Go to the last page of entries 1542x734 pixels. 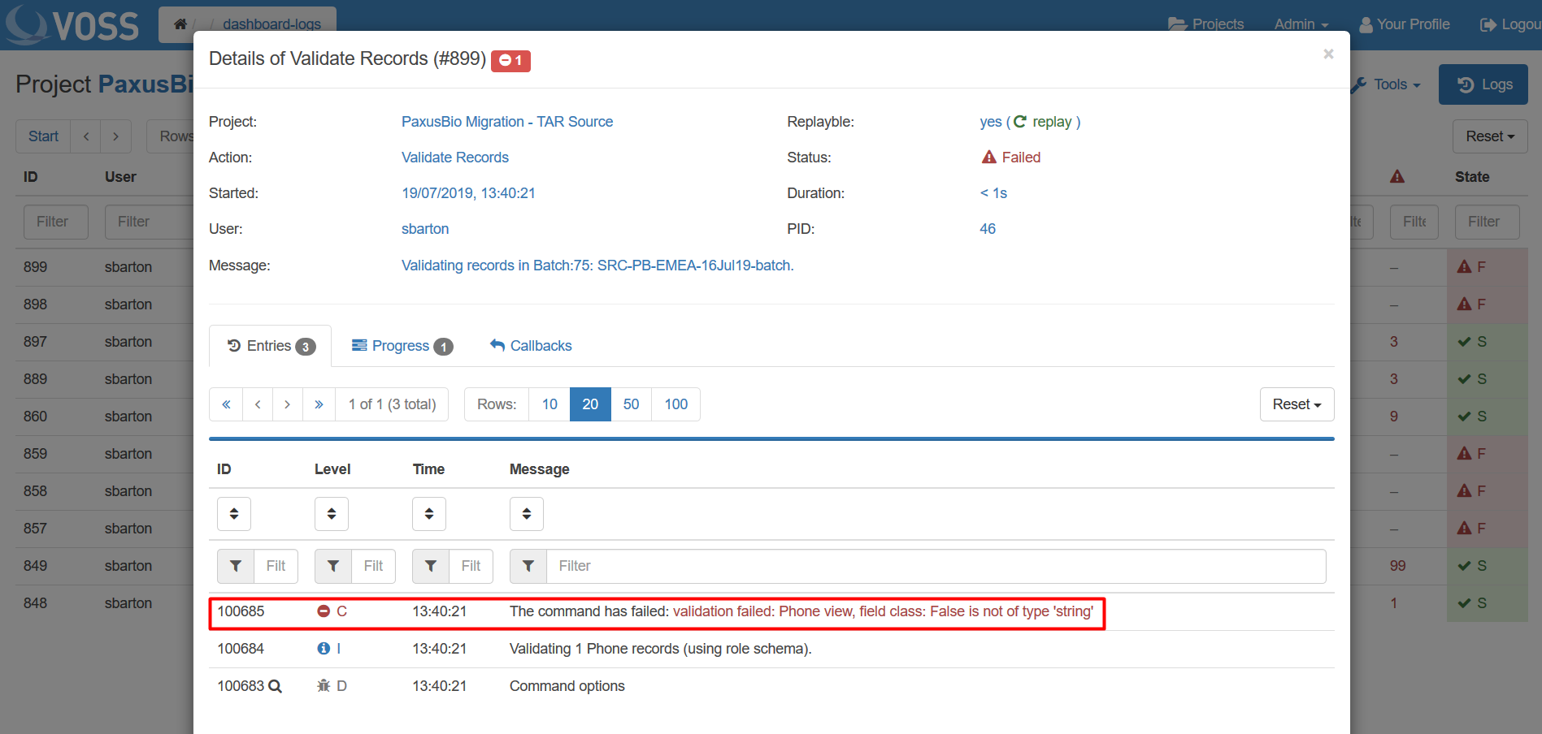point(319,404)
